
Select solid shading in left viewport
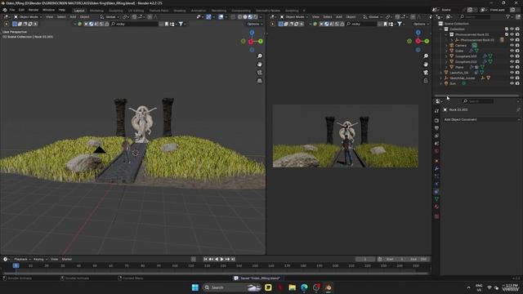pos(245,17)
